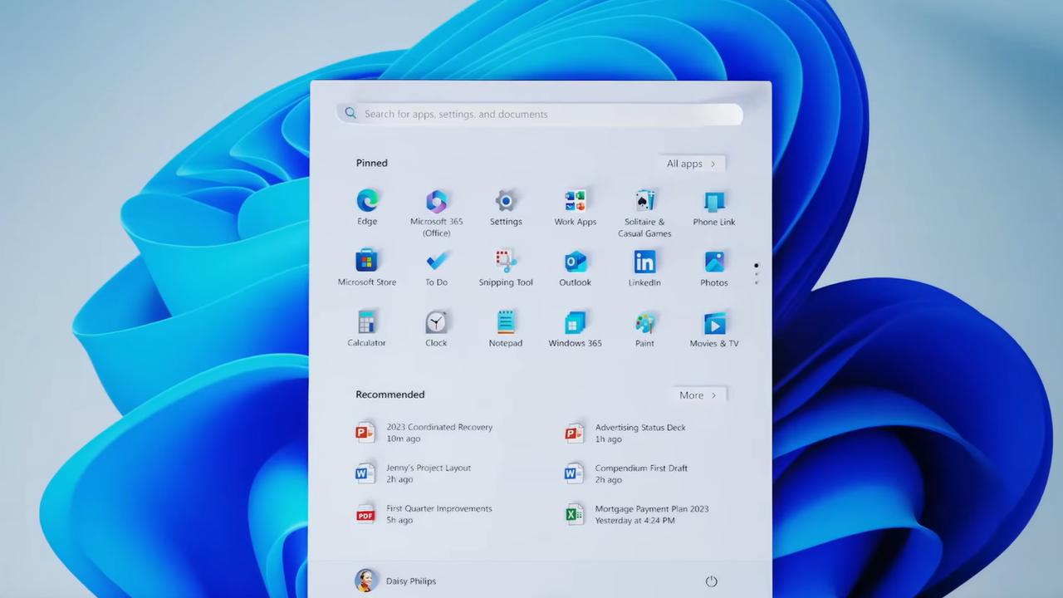Open the Photos app

(x=714, y=268)
